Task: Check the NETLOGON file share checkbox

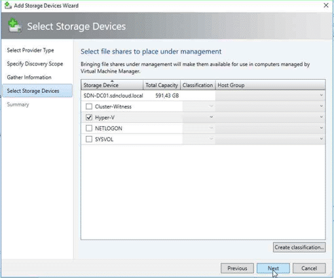Action: click(x=89, y=128)
